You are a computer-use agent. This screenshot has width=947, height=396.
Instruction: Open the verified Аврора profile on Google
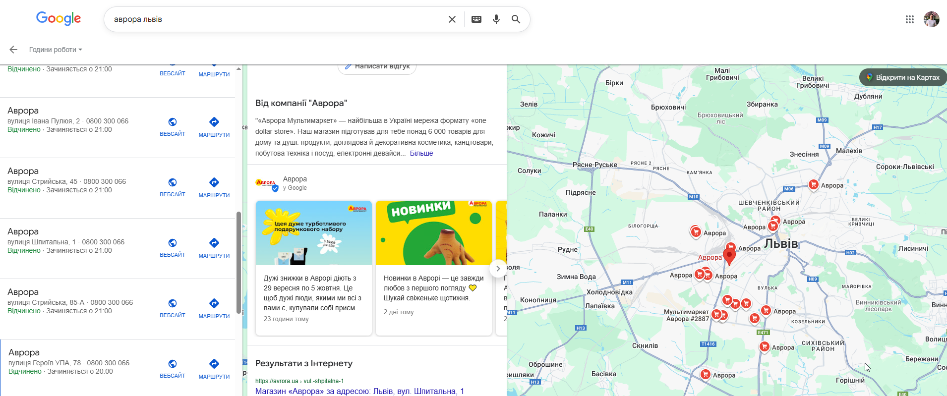(282, 183)
